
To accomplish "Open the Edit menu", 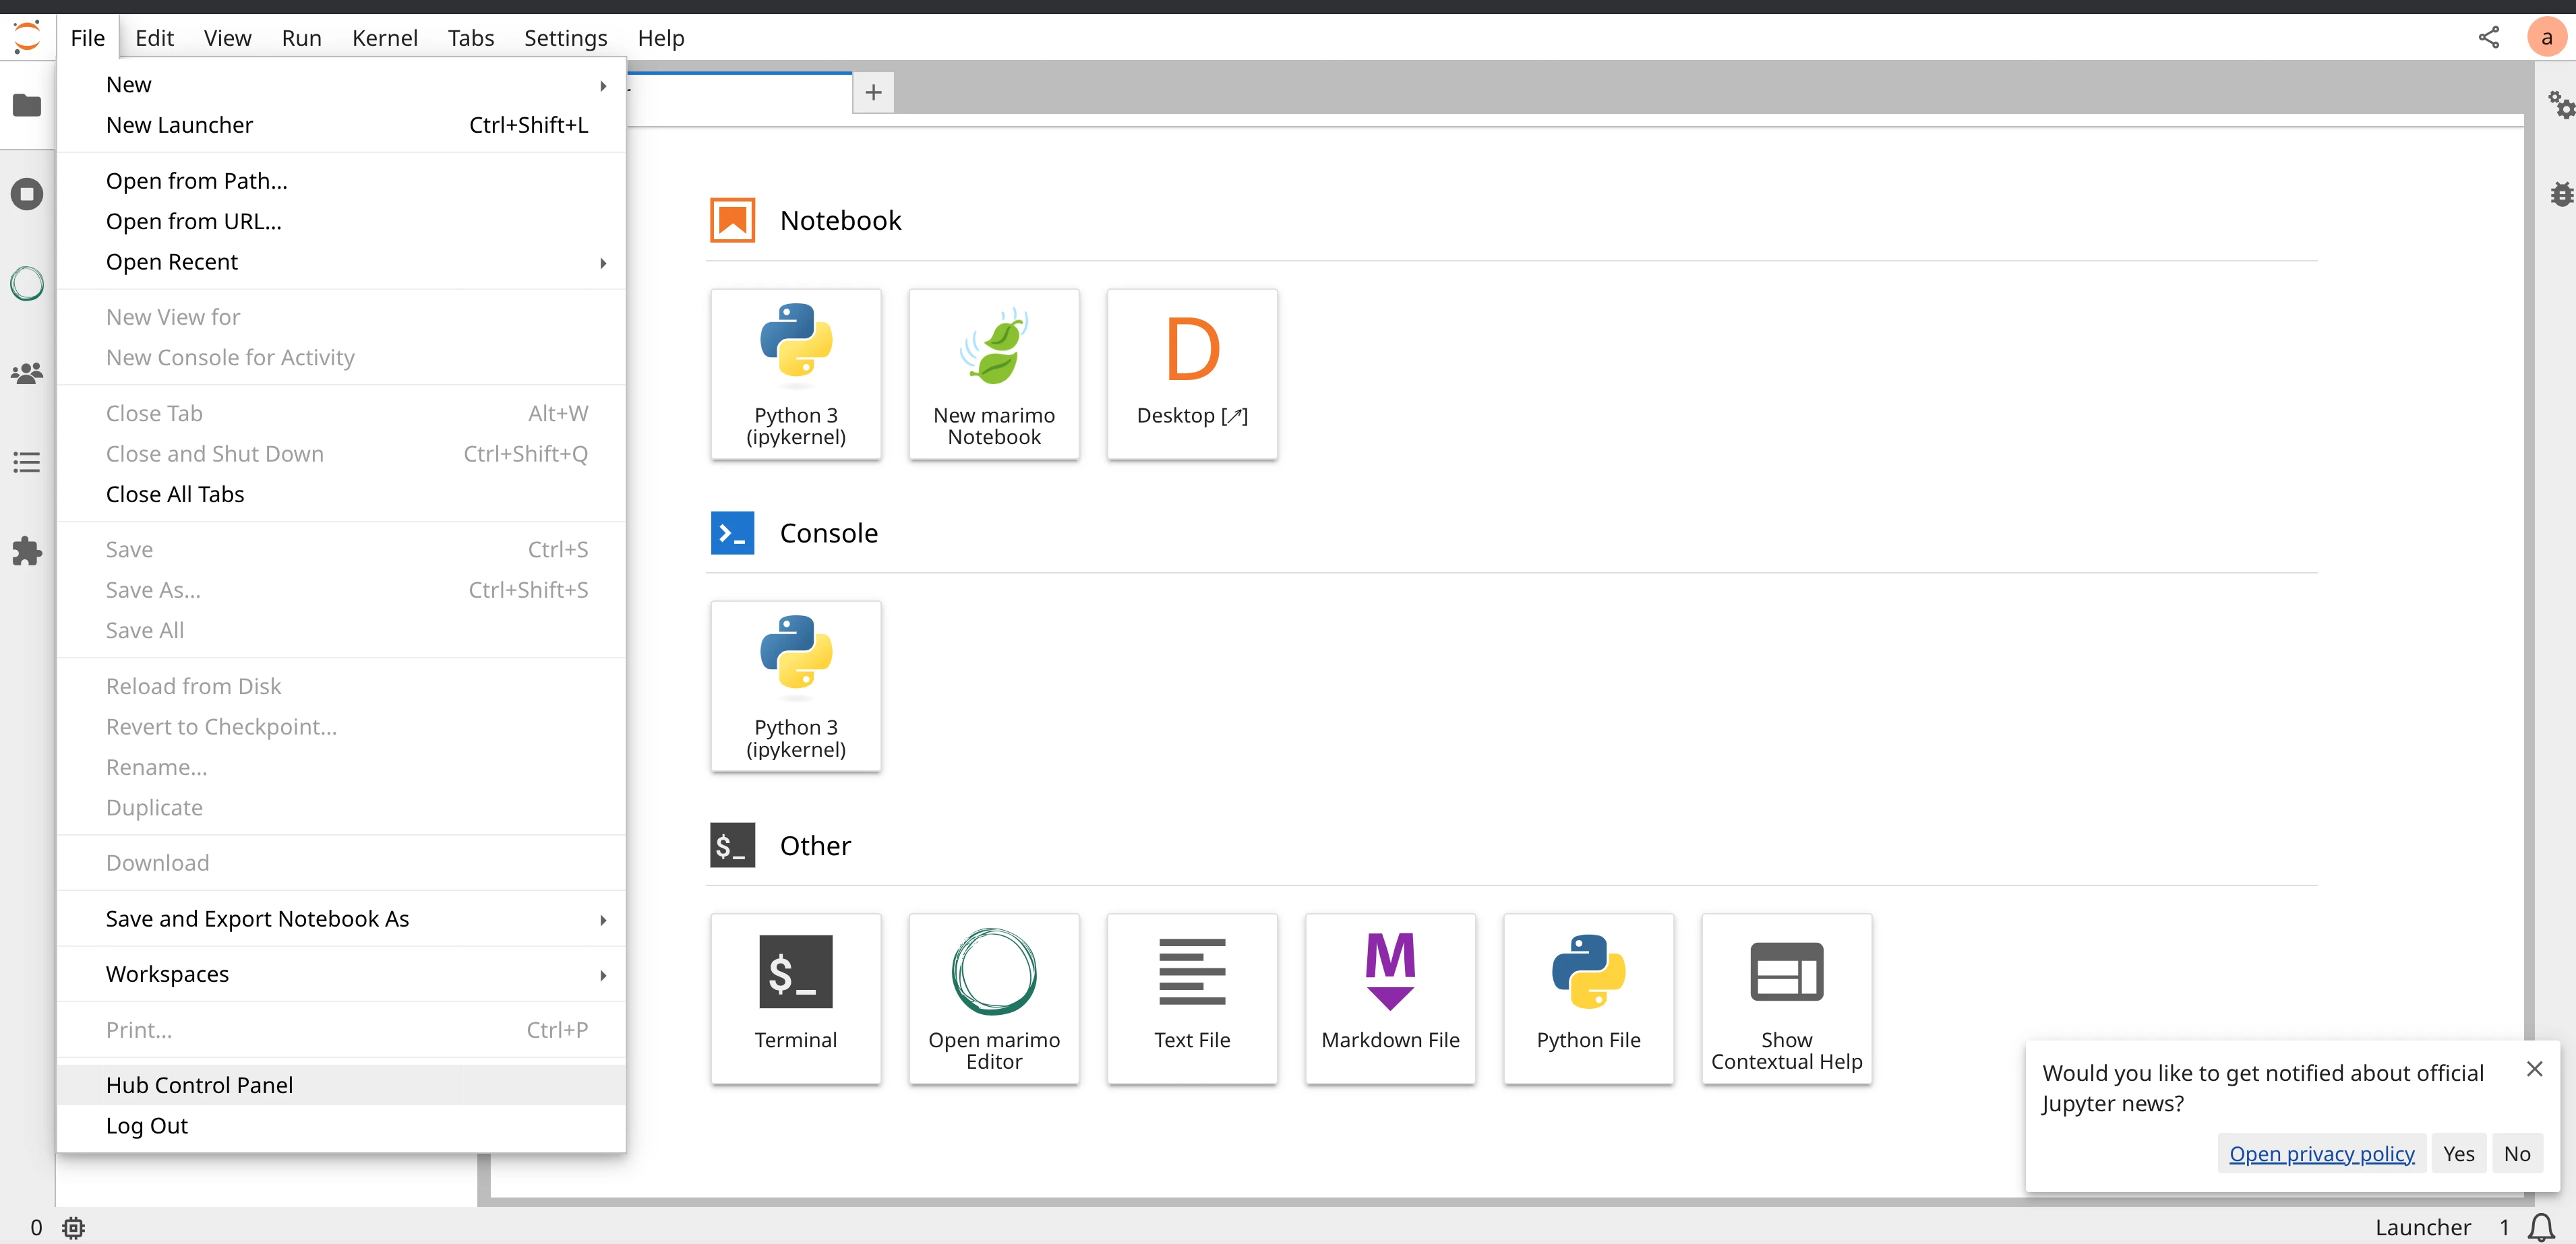I will point(154,38).
